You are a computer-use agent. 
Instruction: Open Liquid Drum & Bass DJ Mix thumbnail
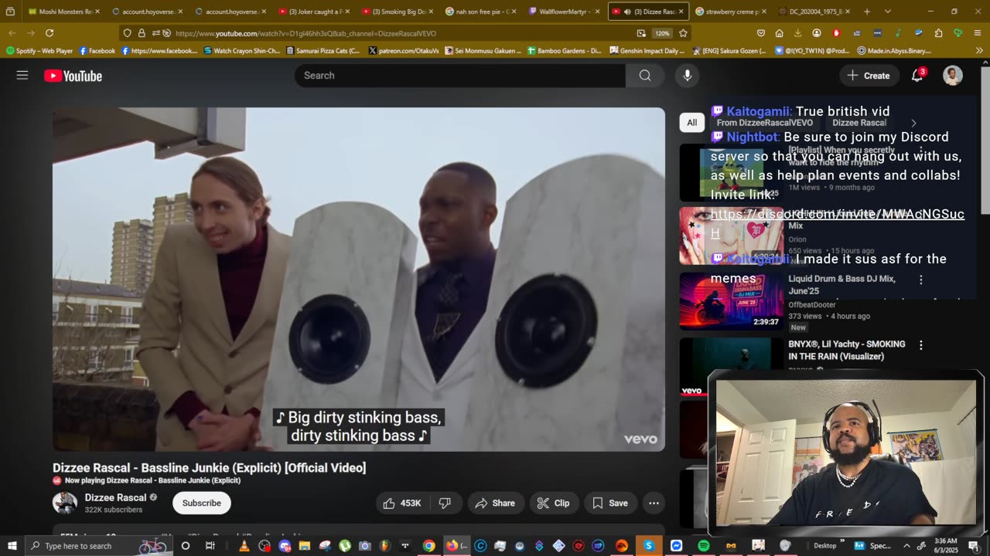coord(732,301)
